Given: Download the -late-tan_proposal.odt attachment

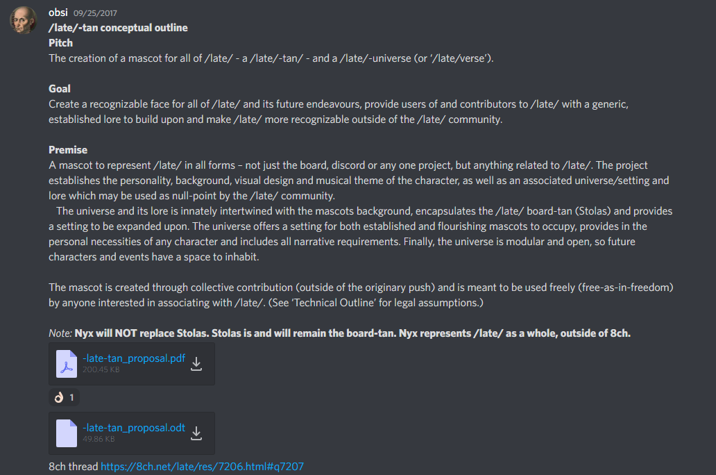Looking at the screenshot, I should point(196,433).
